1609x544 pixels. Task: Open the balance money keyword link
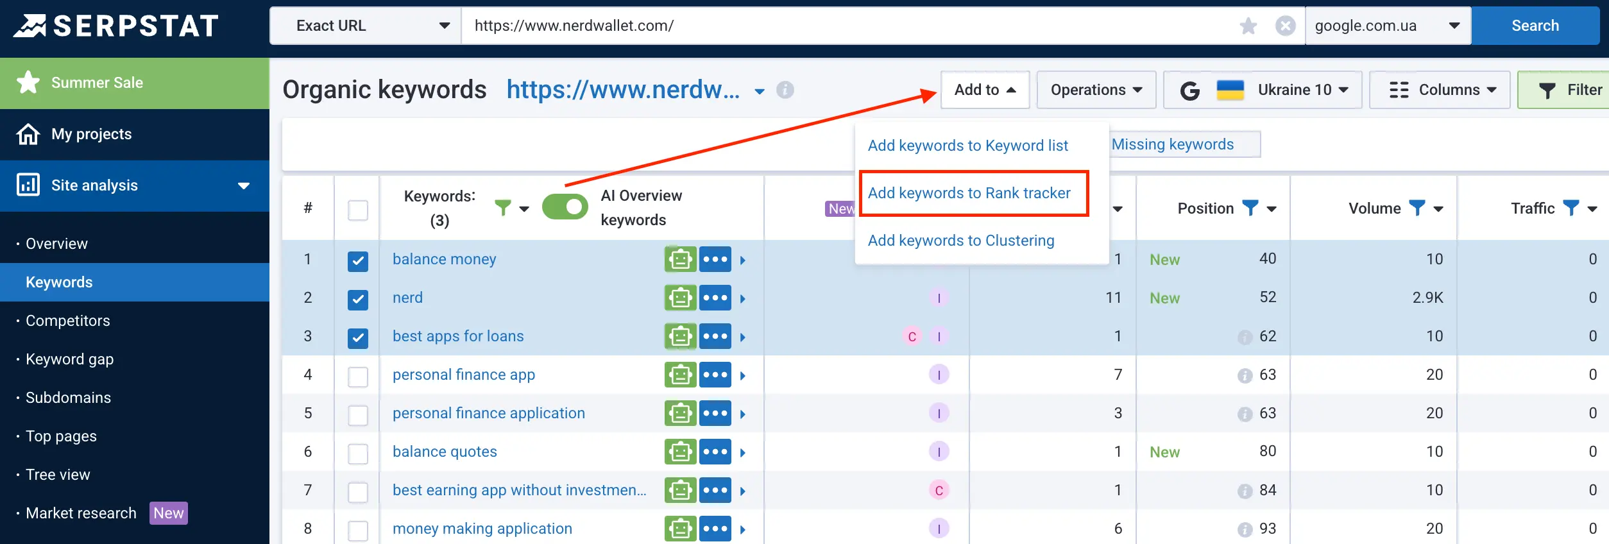tap(444, 259)
